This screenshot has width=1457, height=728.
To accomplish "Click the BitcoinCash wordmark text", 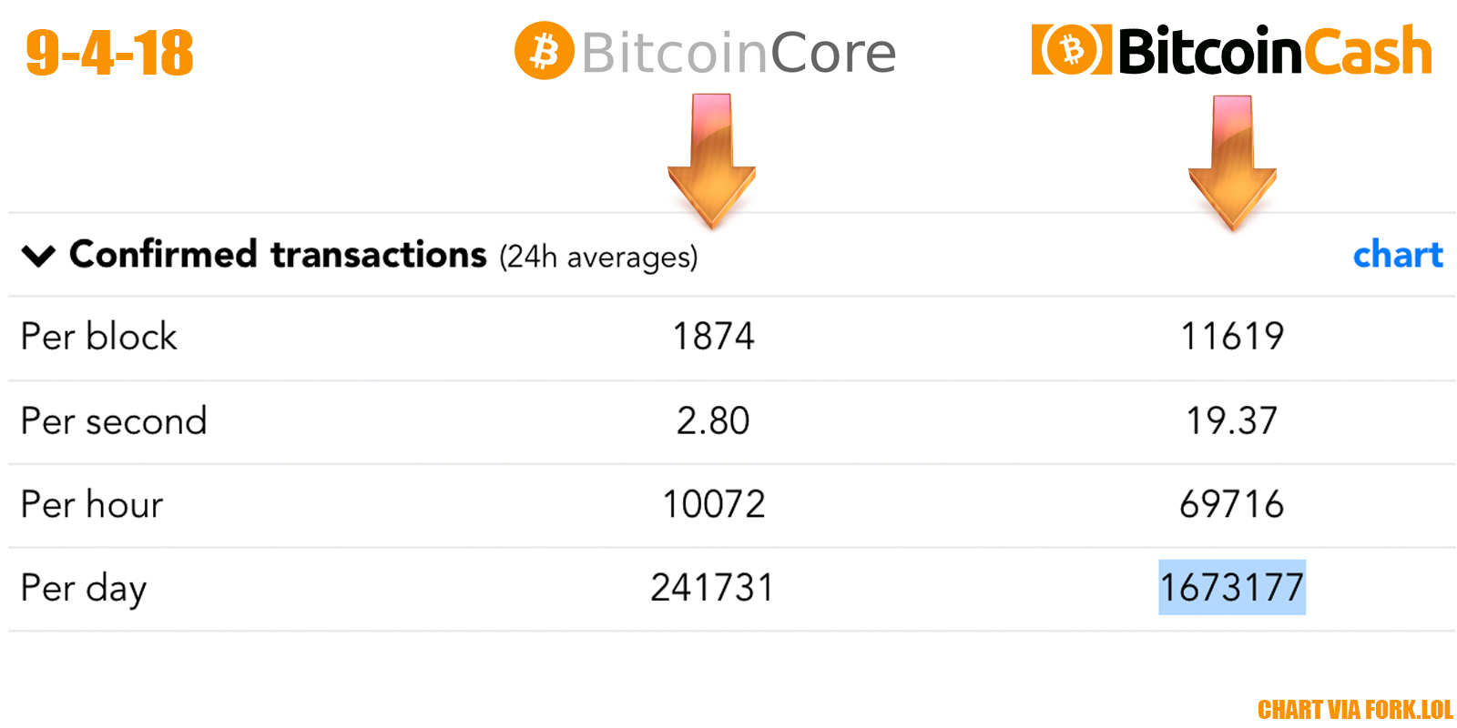I will tap(1274, 51).
